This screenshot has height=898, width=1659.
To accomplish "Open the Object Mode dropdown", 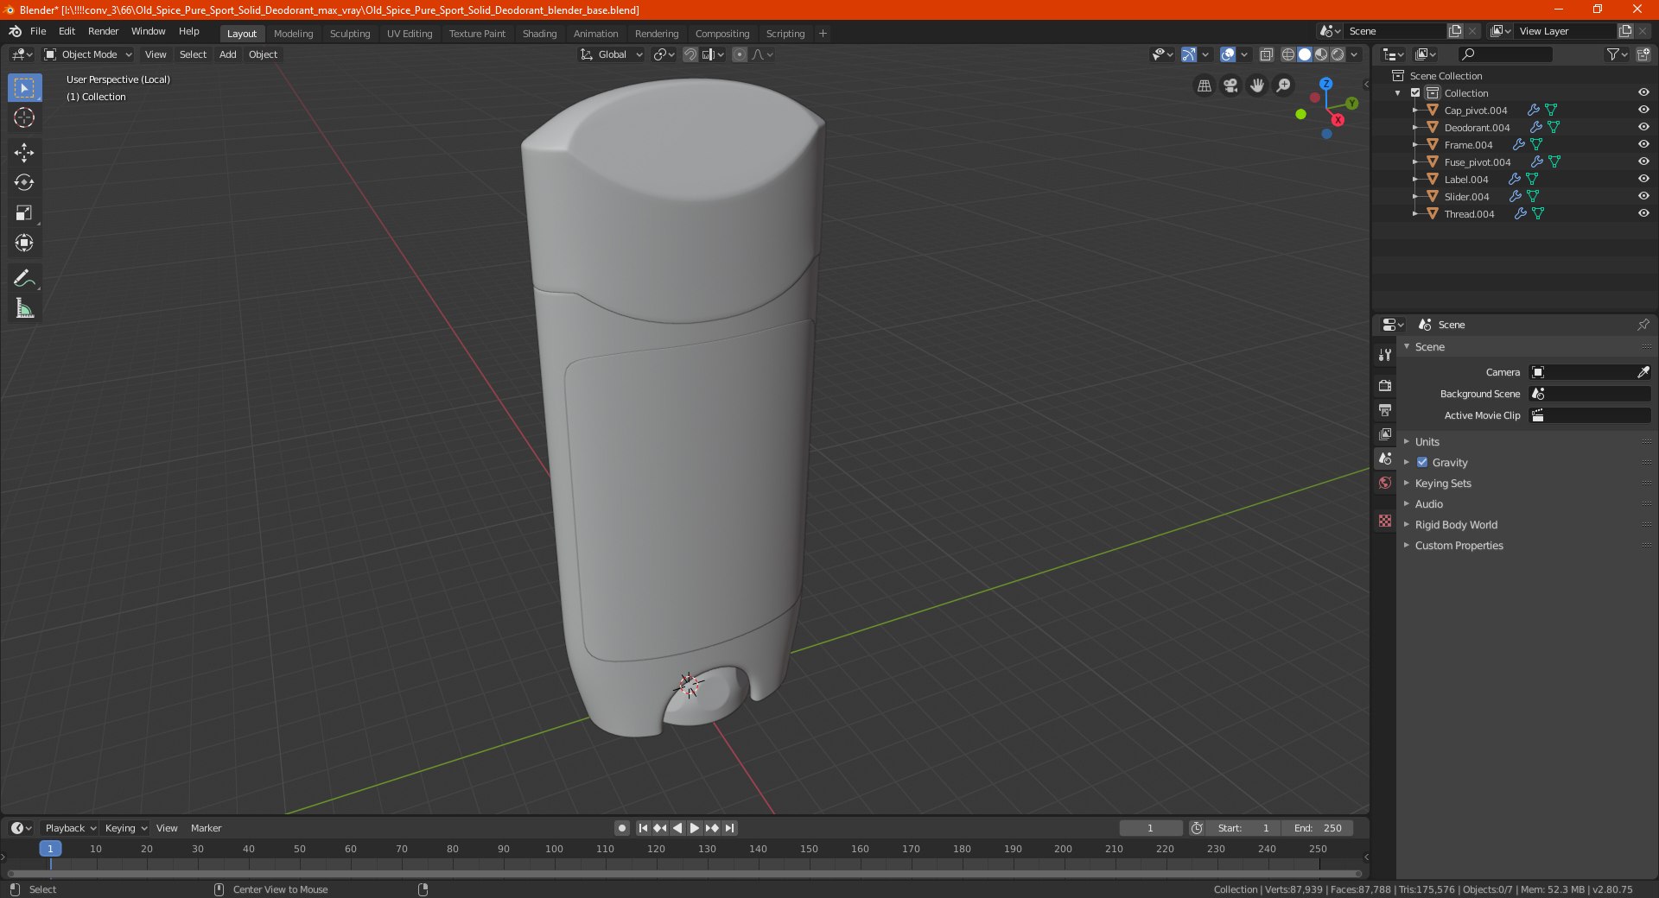I will [x=88, y=54].
